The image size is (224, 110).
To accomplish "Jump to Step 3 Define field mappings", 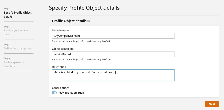I will click(17, 48).
